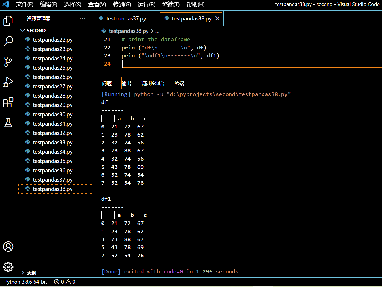The image size is (382, 287).
Task: Click Python icon on testpandas37.py tab
Action: point(101,18)
